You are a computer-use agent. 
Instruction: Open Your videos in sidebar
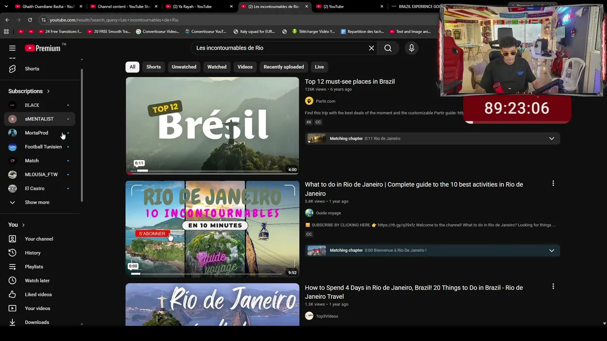(x=40, y=308)
